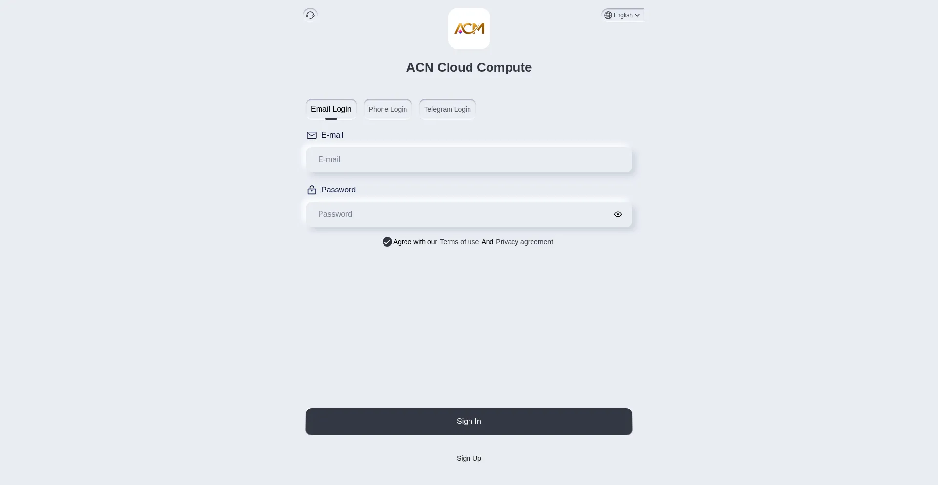Viewport: 938px width, 485px height.
Task: Open the Privacy agreement link
Action: pyautogui.click(x=524, y=242)
